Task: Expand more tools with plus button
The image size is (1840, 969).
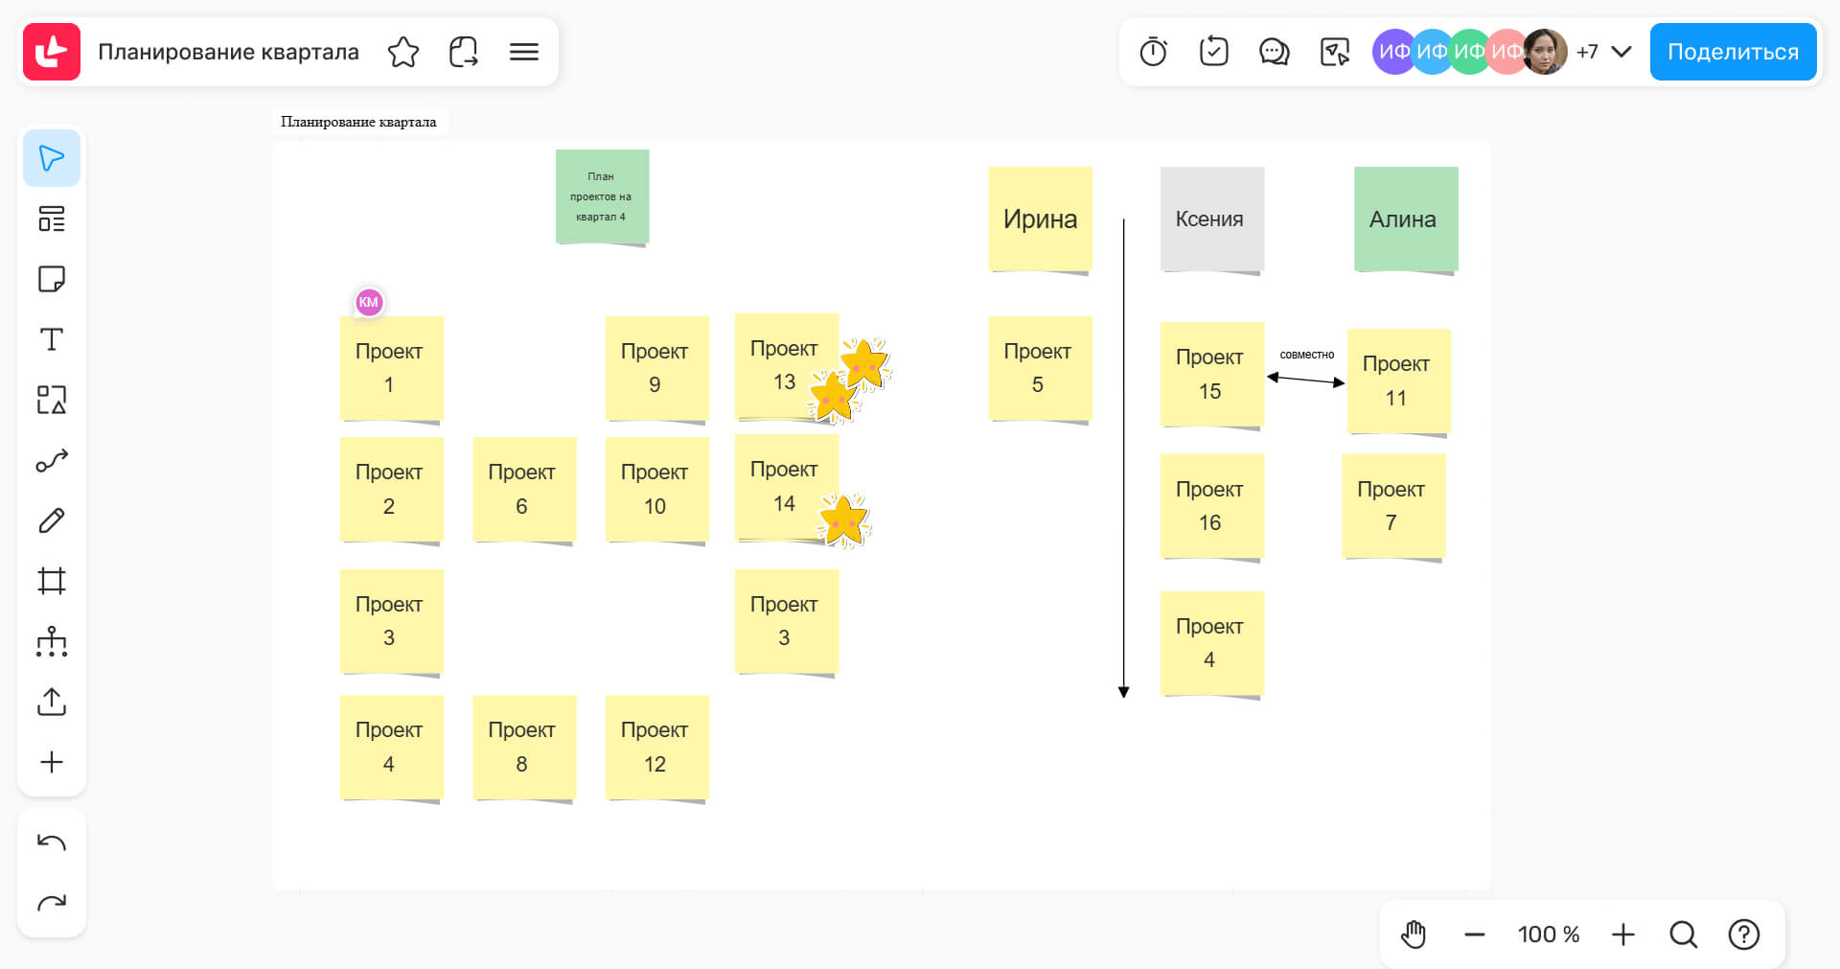Action: [x=52, y=762]
